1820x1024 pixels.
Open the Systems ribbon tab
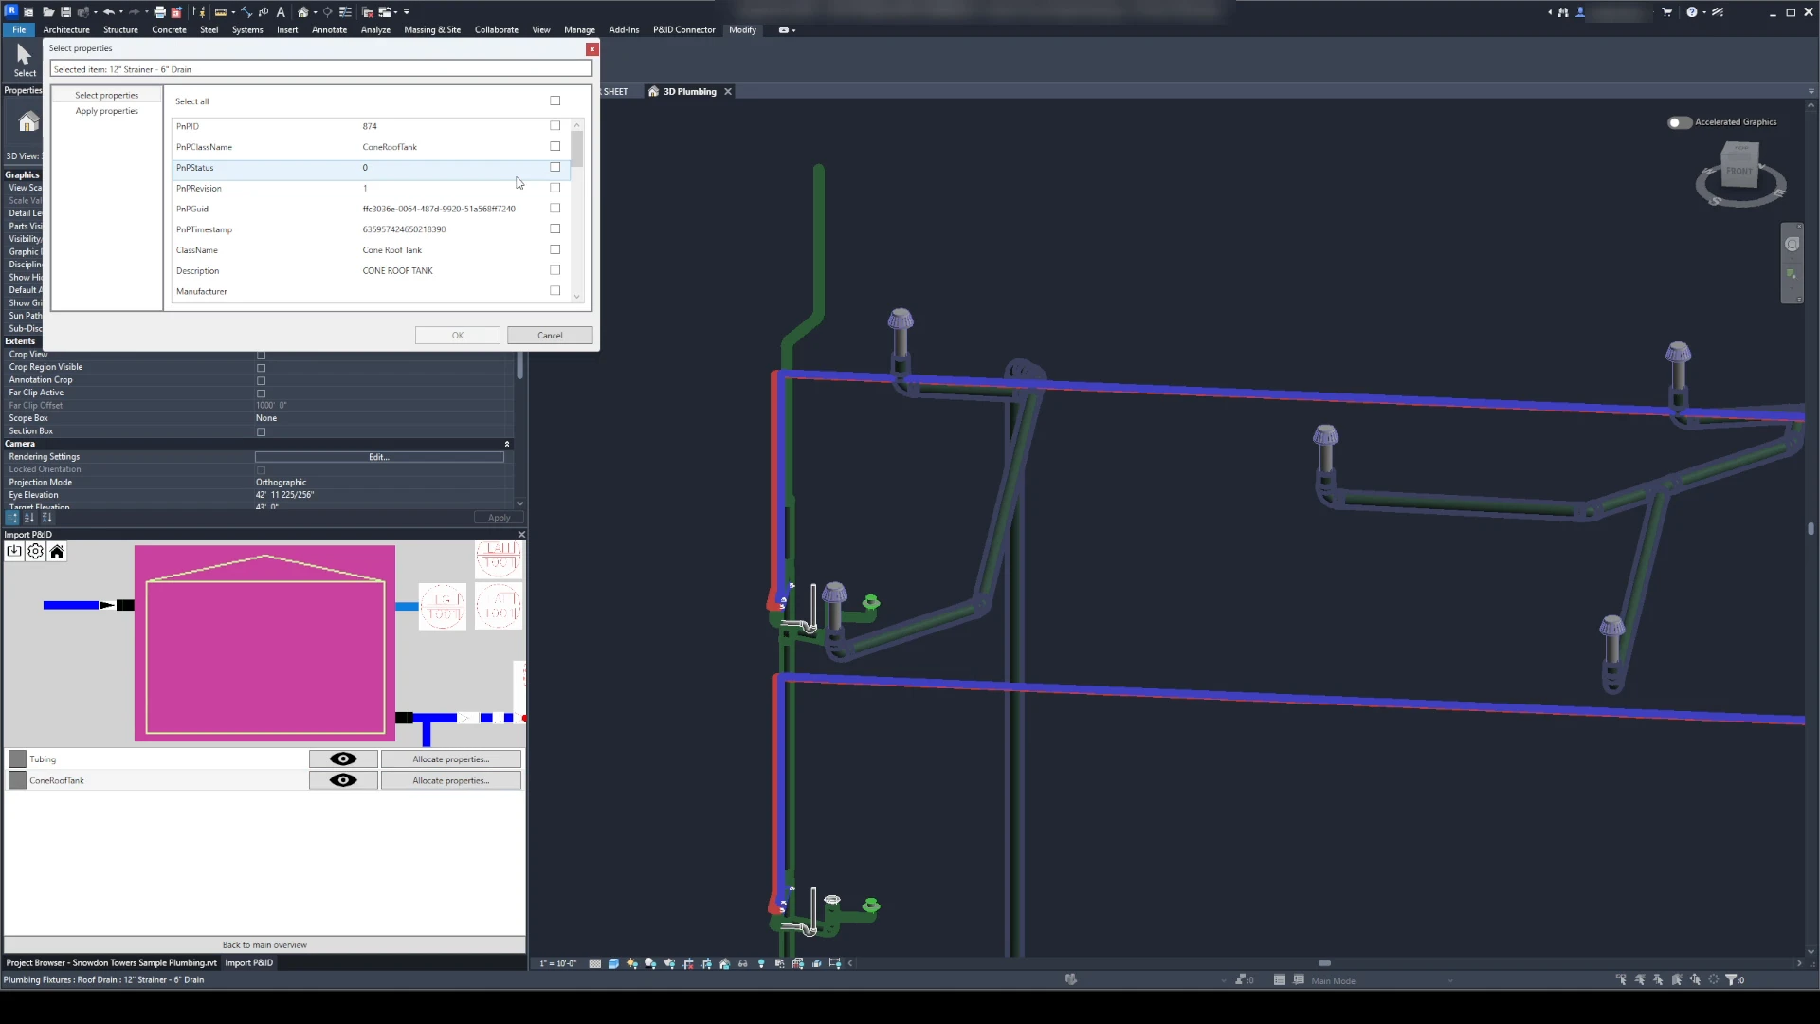(x=247, y=30)
